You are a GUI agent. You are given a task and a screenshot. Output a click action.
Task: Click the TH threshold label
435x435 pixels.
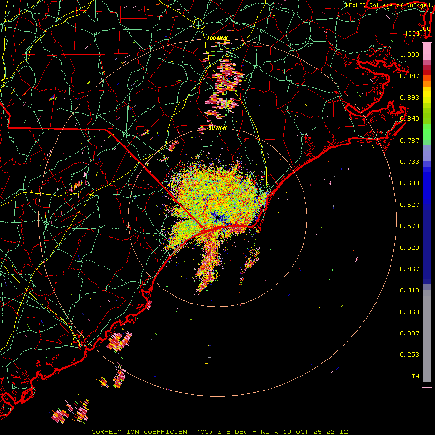click(415, 377)
